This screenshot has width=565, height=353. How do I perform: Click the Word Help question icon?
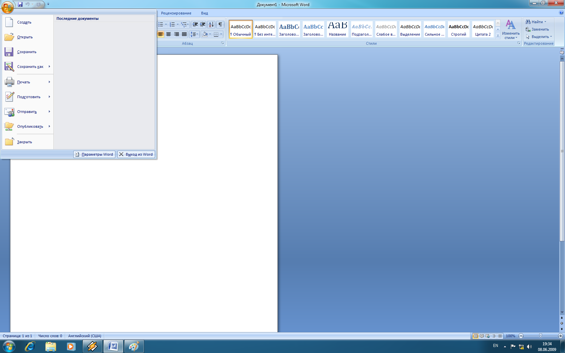pyautogui.click(x=561, y=12)
